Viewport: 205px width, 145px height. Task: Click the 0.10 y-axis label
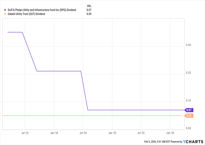pyautogui.click(x=189, y=101)
